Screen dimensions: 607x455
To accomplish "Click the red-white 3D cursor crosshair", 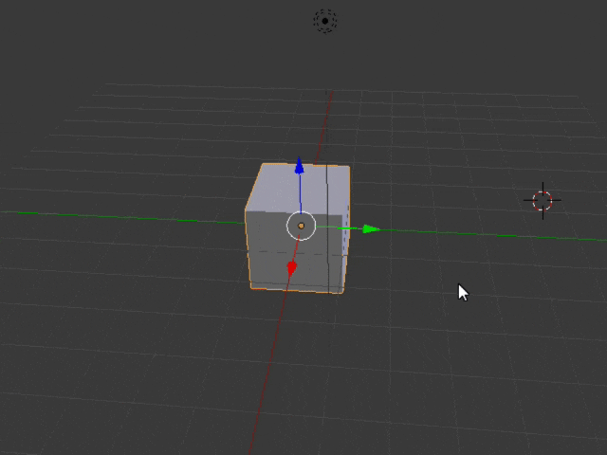I will pyautogui.click(x=543, y=200).
